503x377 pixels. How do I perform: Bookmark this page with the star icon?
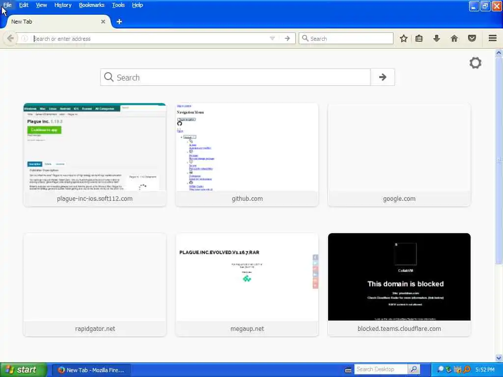[404, 38]
